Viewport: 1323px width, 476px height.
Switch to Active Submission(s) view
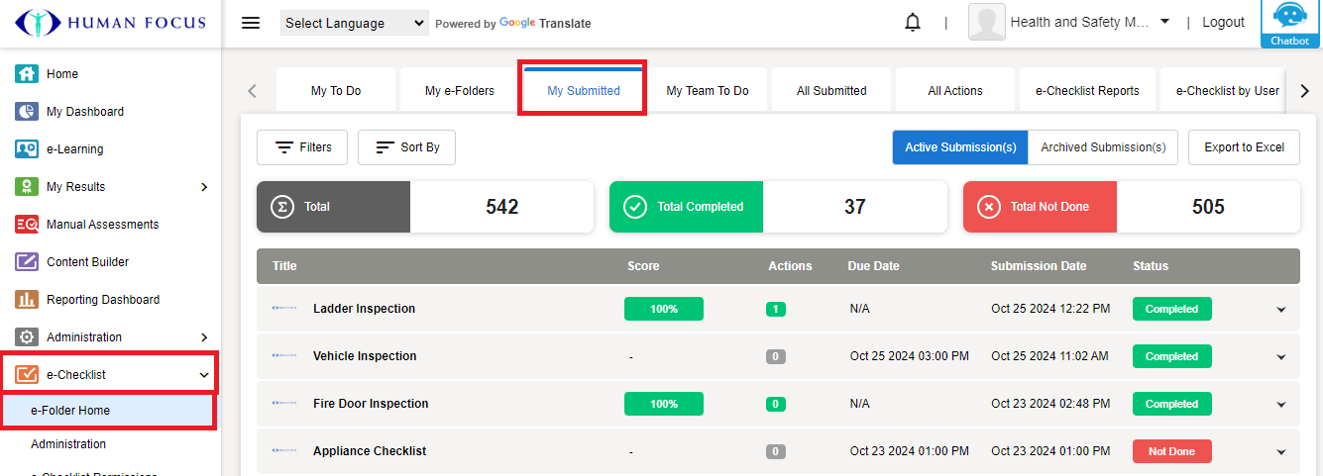click(960, 147)
